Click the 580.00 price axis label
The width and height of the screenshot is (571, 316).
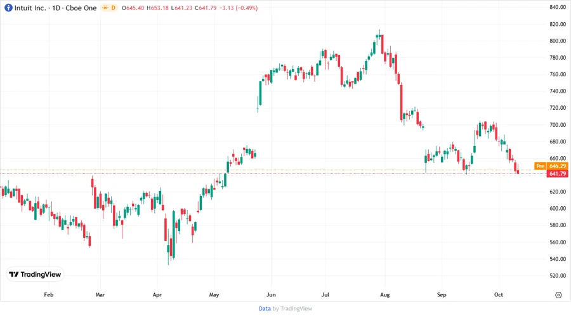click(x=558, y=225)
